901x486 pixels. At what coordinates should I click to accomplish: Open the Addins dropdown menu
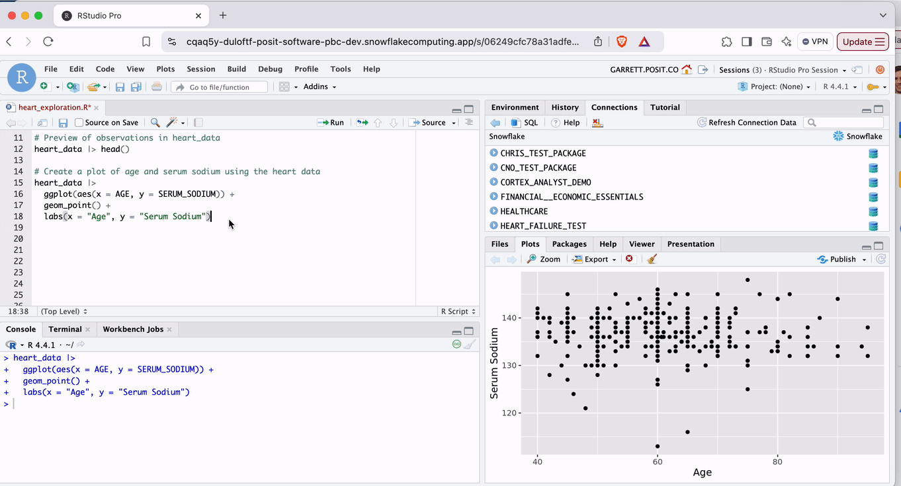click(x=320, y=87)
